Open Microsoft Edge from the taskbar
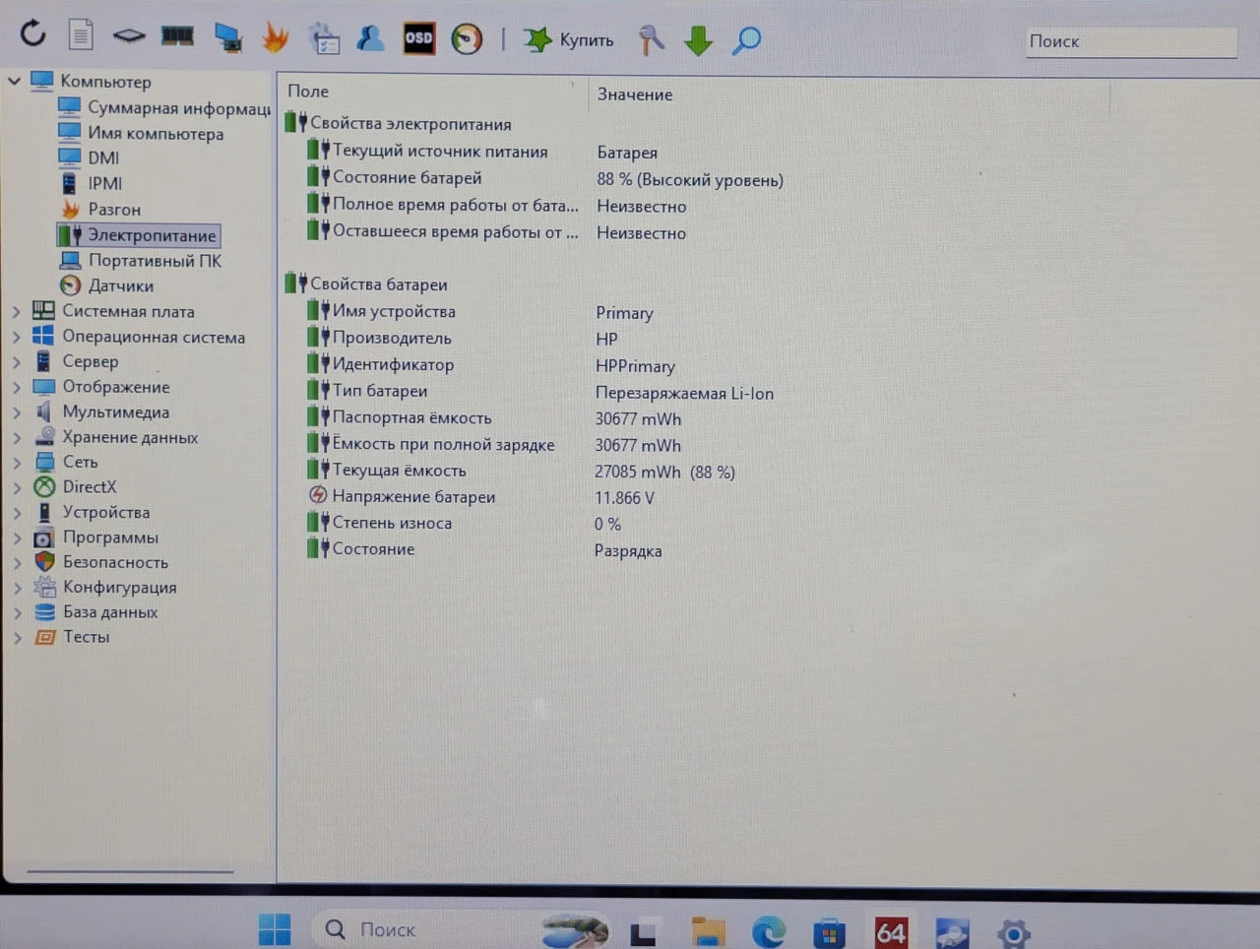 click(x=769, y=930)
